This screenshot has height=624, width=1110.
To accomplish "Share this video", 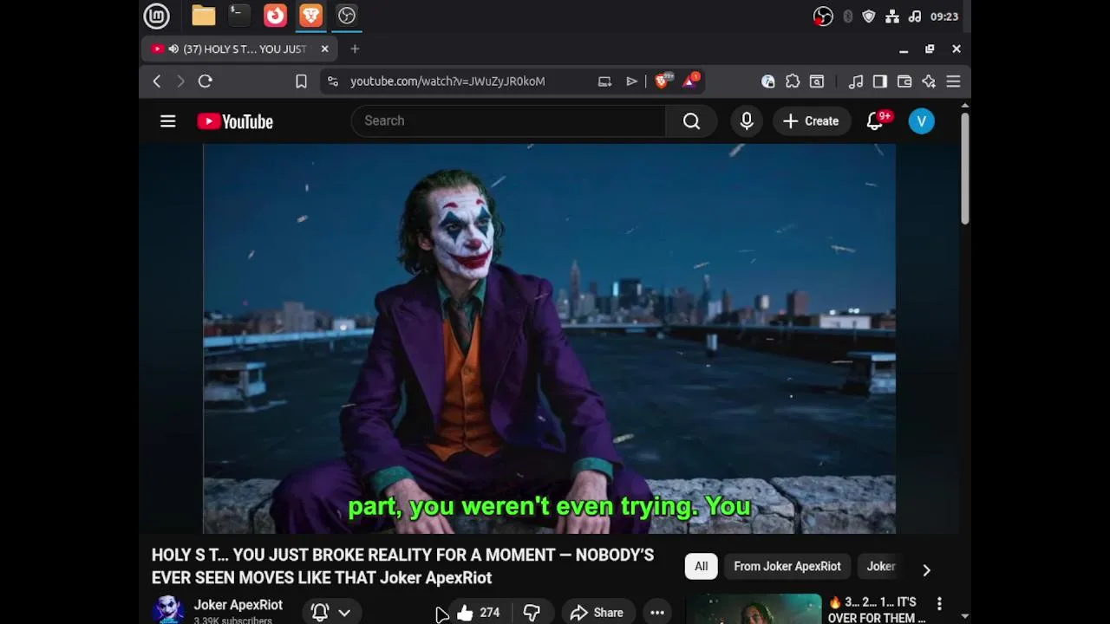I will (597, 613).
